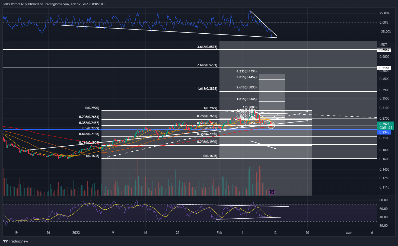This screenshot has height=246, width=398.
Task: Click the 0.382(0.2462) Fibonacci level label
Action: pos(89,123)
